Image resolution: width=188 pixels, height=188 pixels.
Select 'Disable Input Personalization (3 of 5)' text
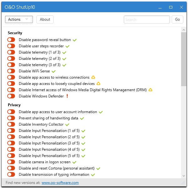coord(49,143)
